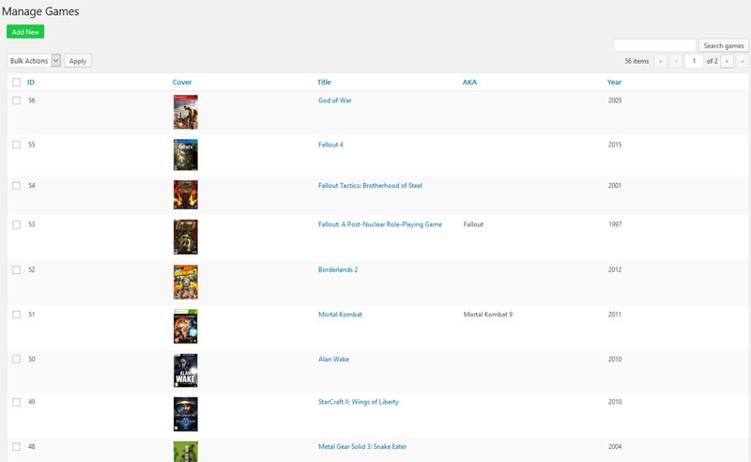The image size is (751, 462).
Task: Sort table by AKA column
Action: click(x=469, y=82)
